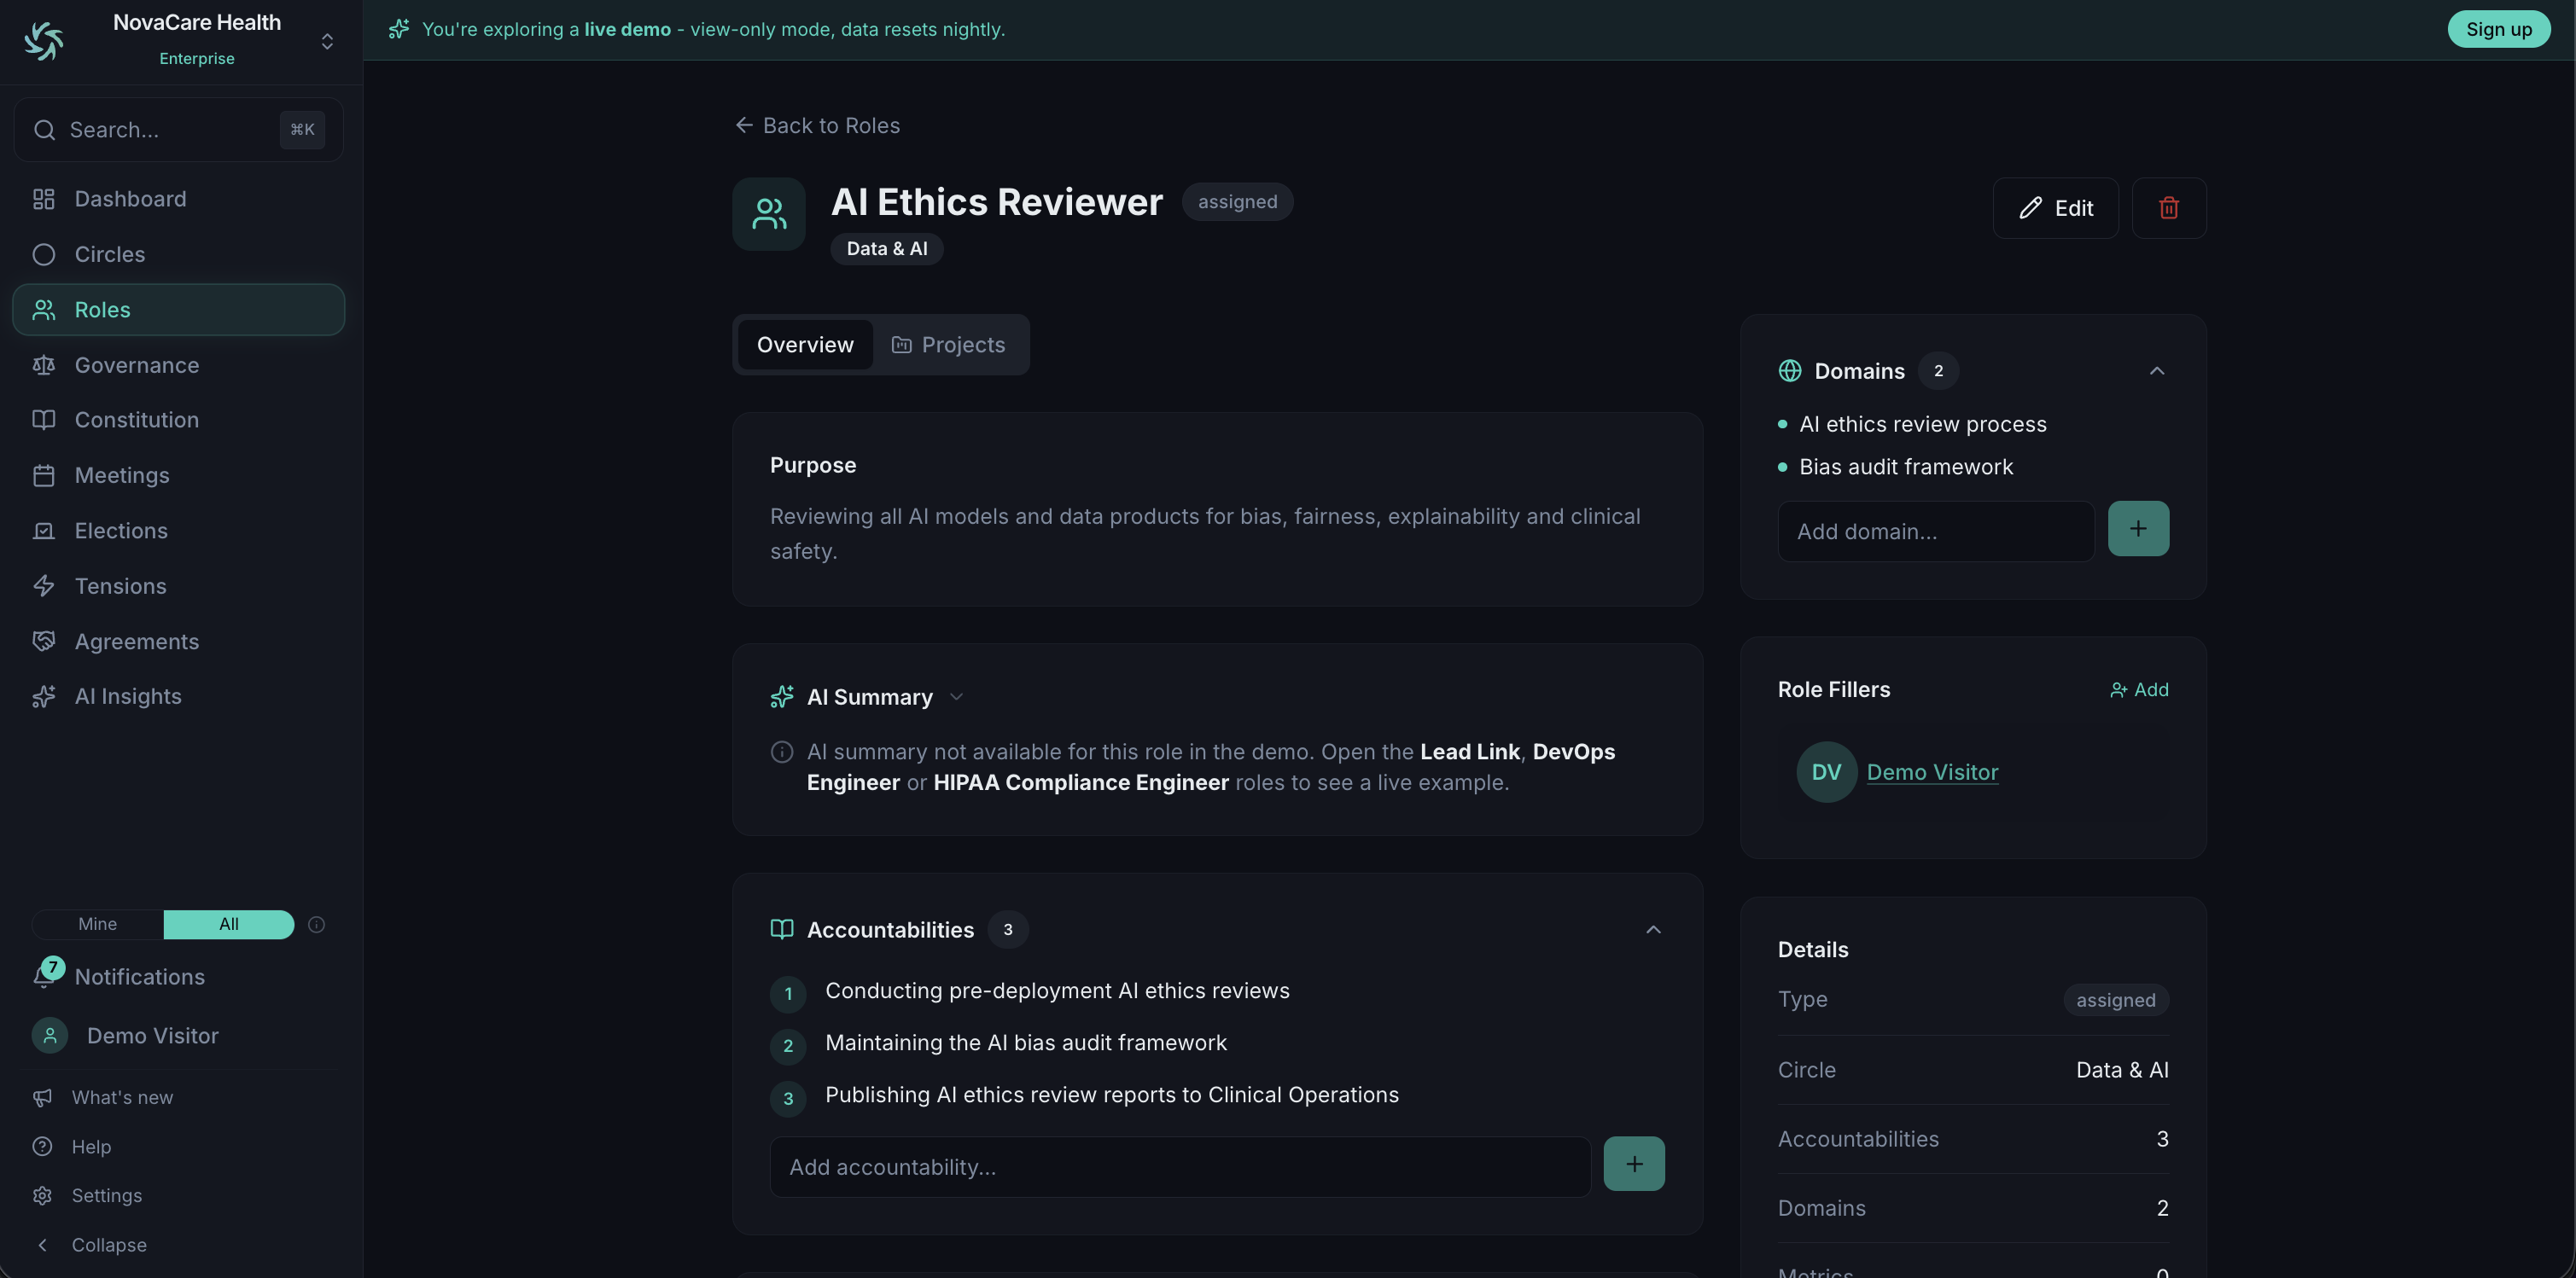Switch to the Projects tab
Viewport: 2576px width, 1278px height.
[948, 345]
